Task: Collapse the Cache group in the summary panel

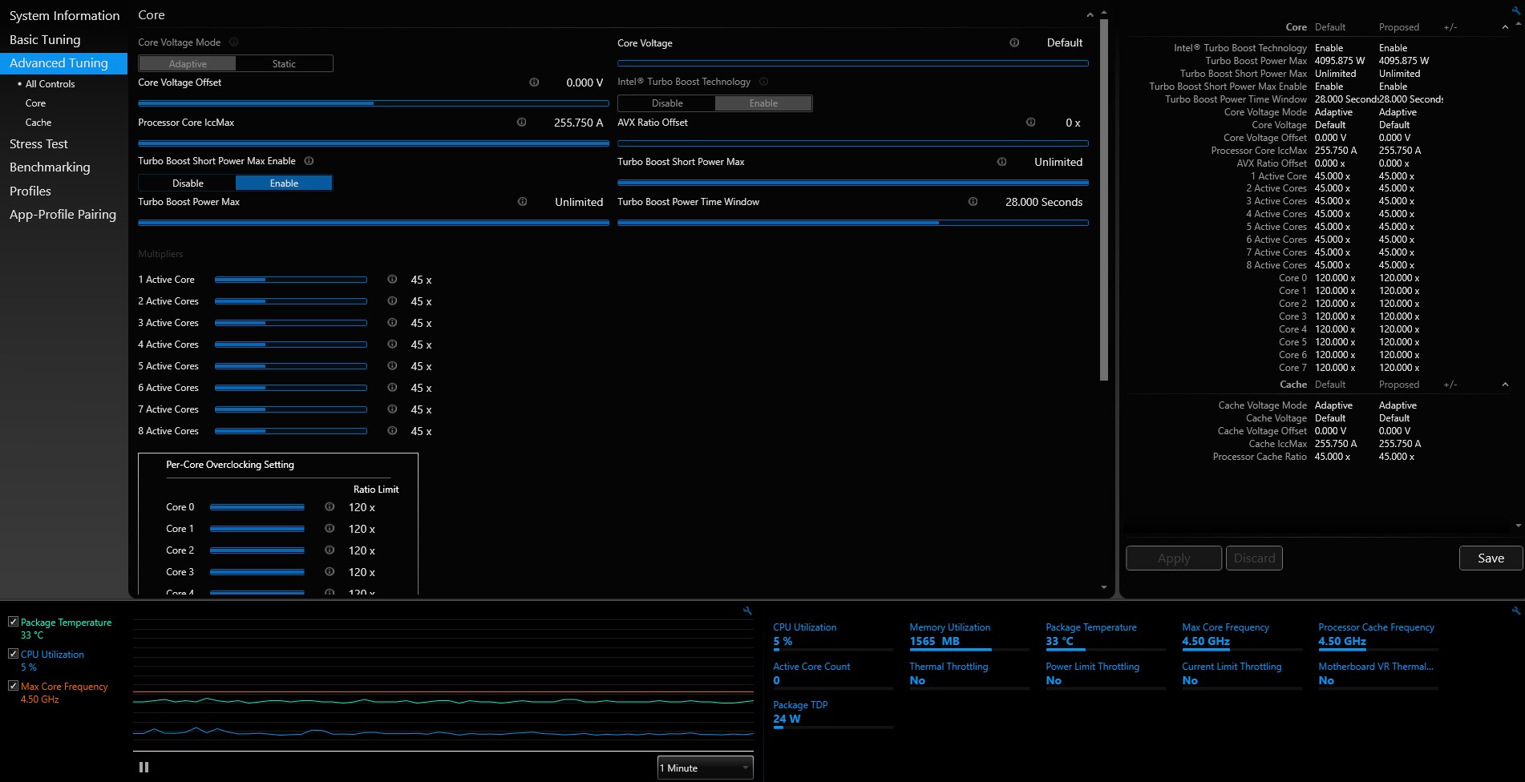Action: (x=1505, y=385)
